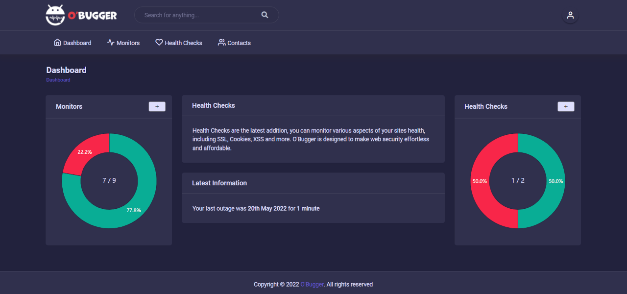This screenshot has width=627, height=294.
Task: Click the Dashboard home icon
Action: [x=57, y=43]
